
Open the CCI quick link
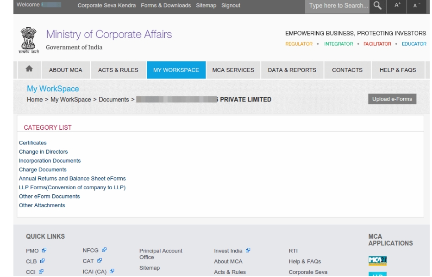[31, 272]
